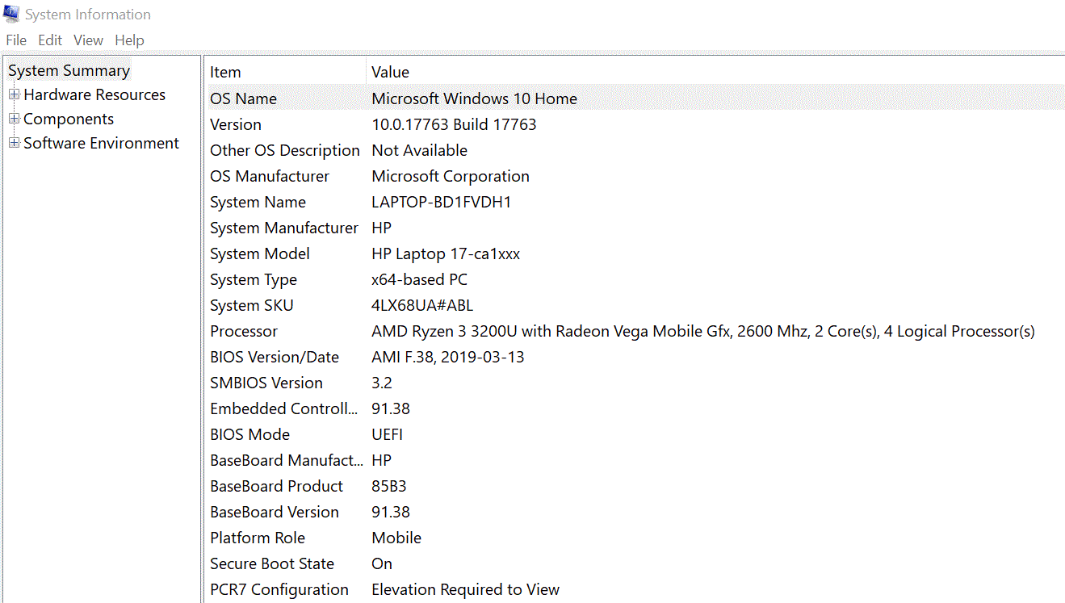Click the value x64-based PC
Viewport: 1065px width, 603px height.
[419, 279]
